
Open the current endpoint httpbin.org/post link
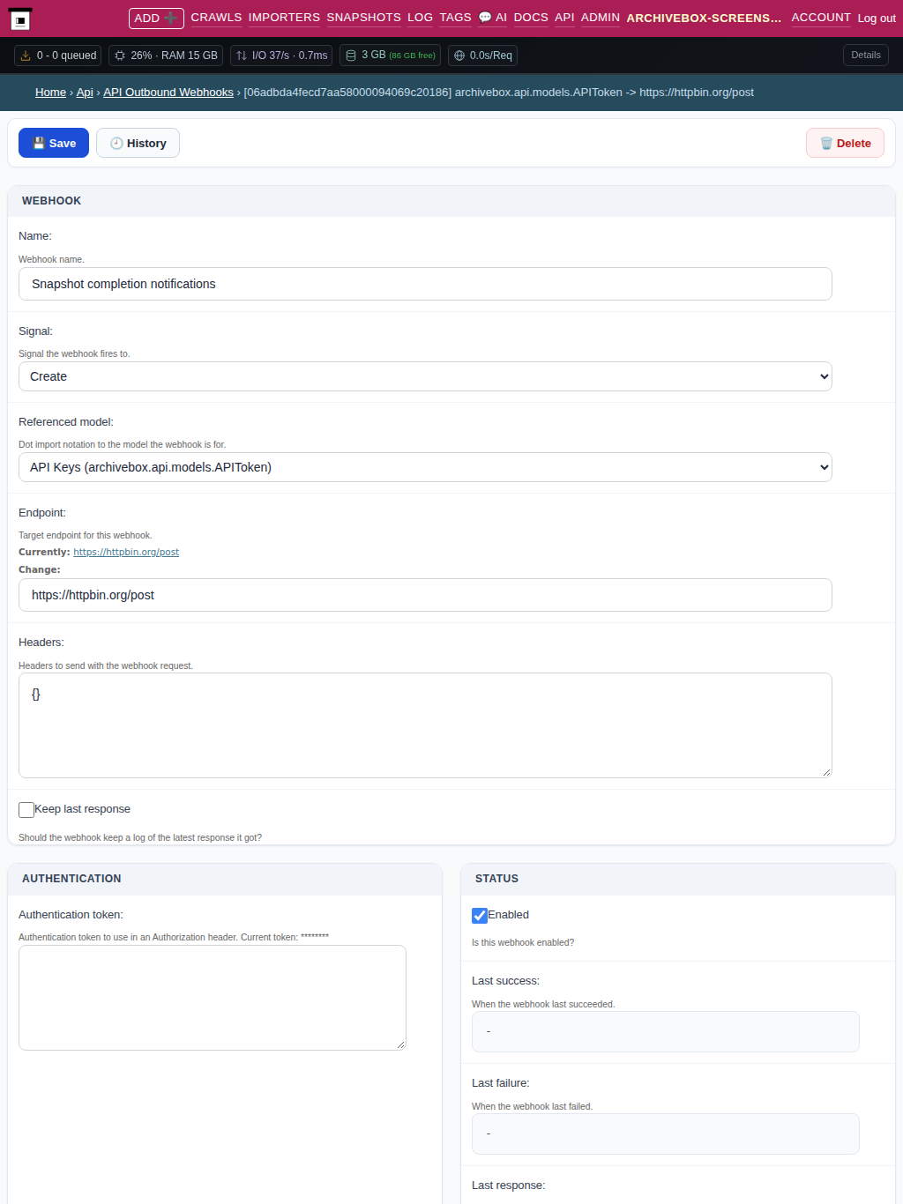[x=126, y=552]
